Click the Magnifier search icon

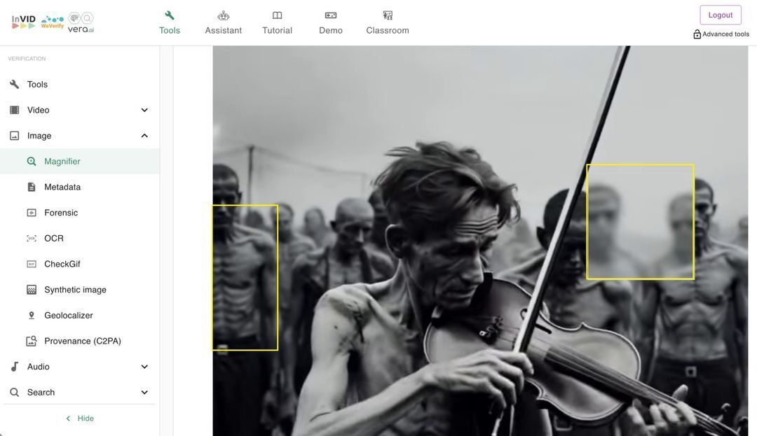coord(32,162)
